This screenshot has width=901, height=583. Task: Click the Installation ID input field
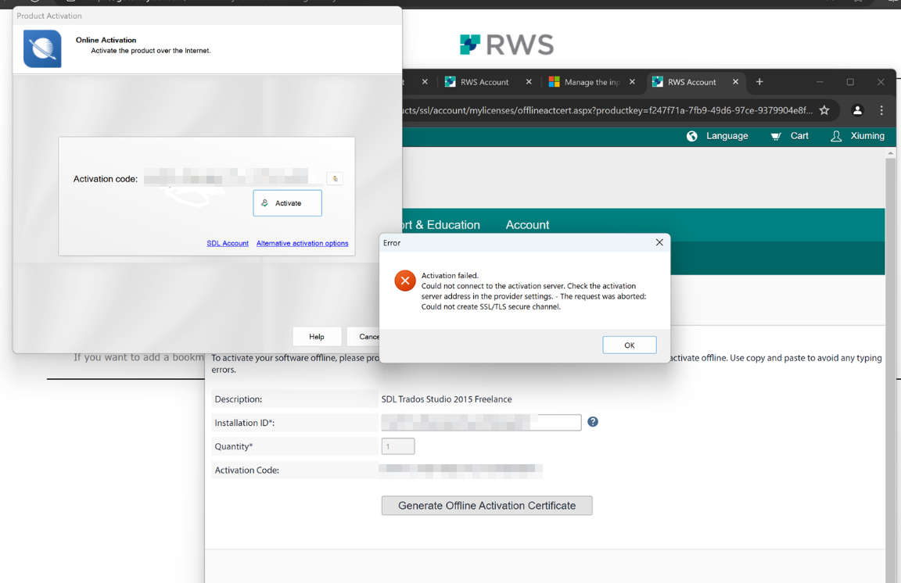click(x=481, y=423)
